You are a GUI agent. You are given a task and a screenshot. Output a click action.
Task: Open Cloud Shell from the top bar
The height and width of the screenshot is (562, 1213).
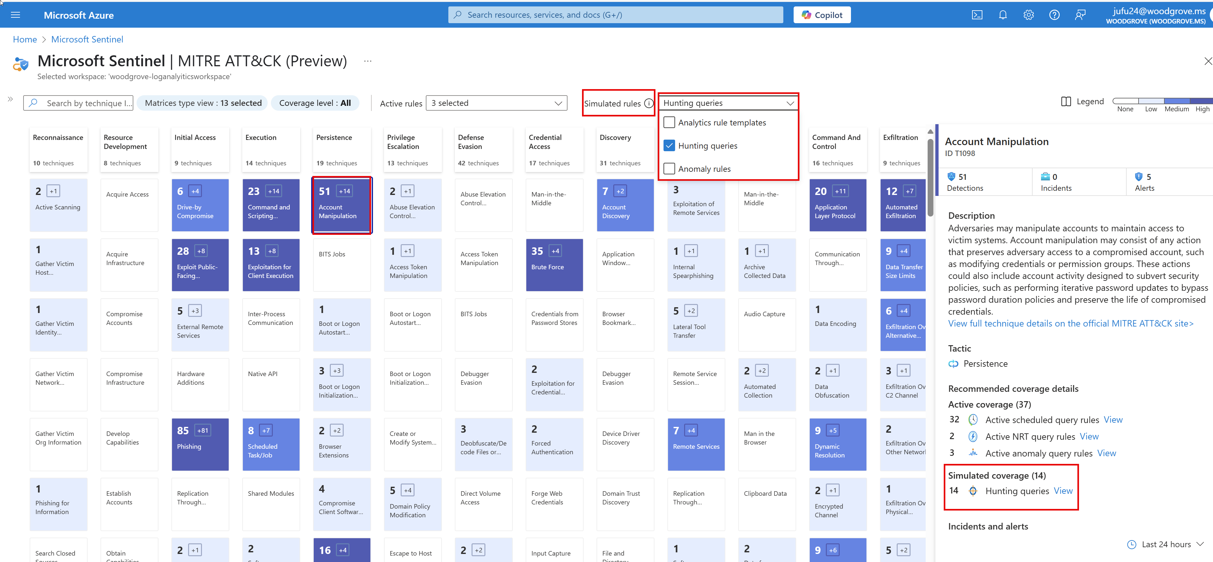(x=977, y=15)
